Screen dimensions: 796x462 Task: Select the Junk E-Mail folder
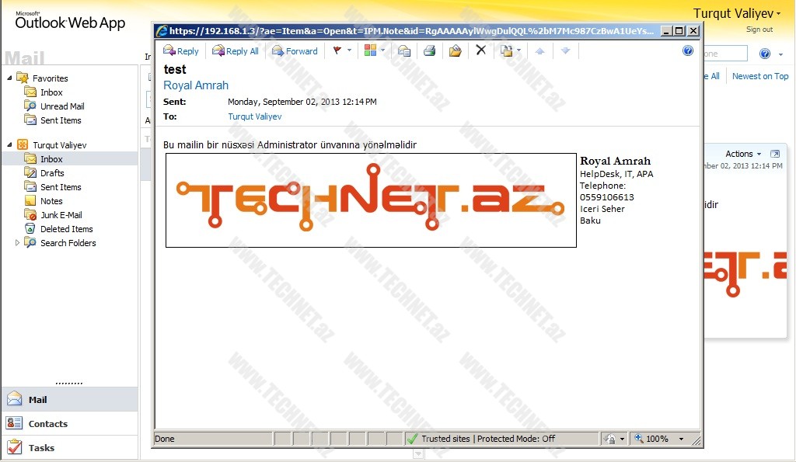click(x=61, y=215)
